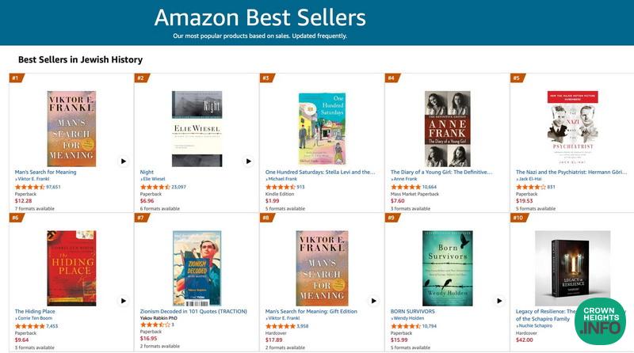
Task: Click author link Wendy Holden
Action: pyautogui.click(x=409, y=318)
